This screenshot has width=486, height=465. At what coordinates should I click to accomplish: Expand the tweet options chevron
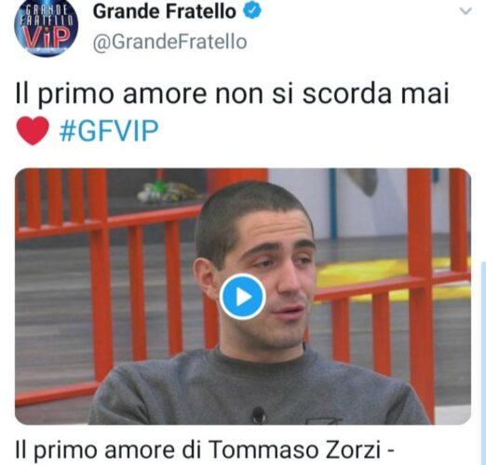pos(466,11)
